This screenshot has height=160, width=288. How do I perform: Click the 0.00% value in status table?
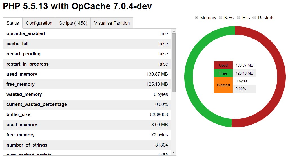161,105
